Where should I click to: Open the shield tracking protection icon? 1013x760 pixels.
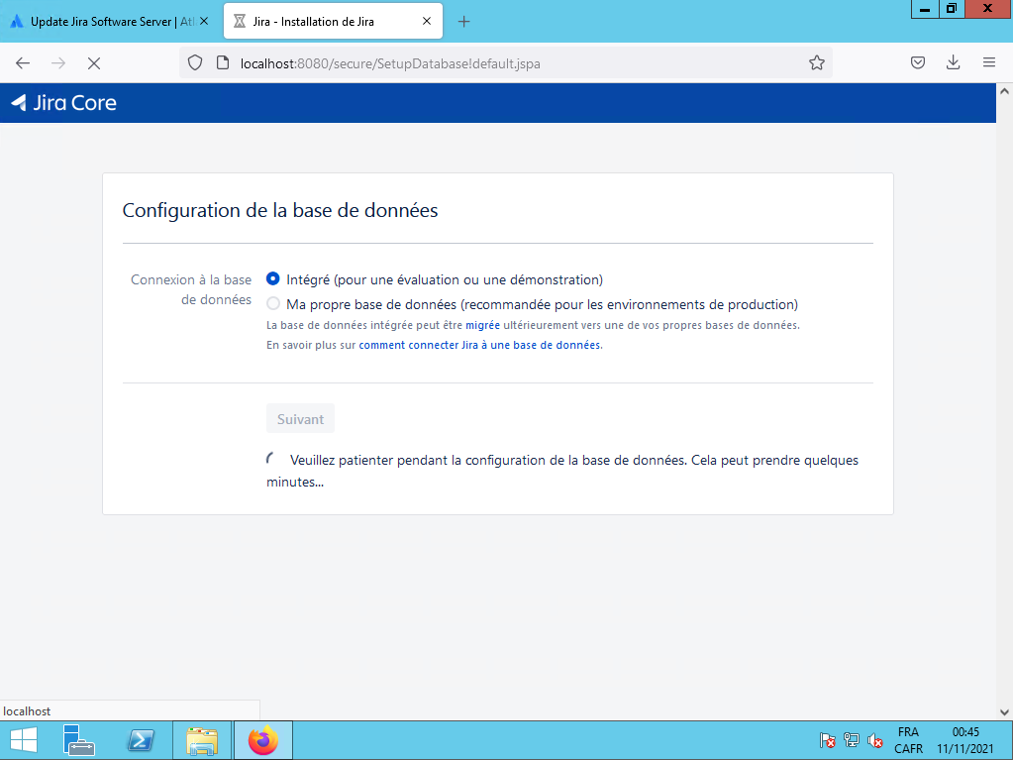coord(195,62)
